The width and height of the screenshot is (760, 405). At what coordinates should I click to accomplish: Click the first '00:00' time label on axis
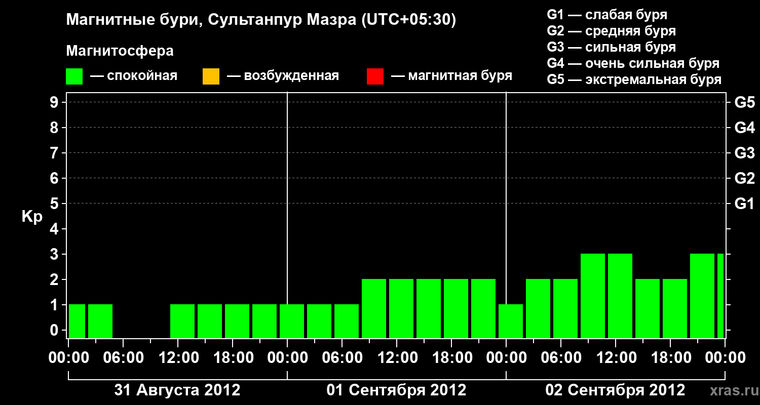[68, 357]
